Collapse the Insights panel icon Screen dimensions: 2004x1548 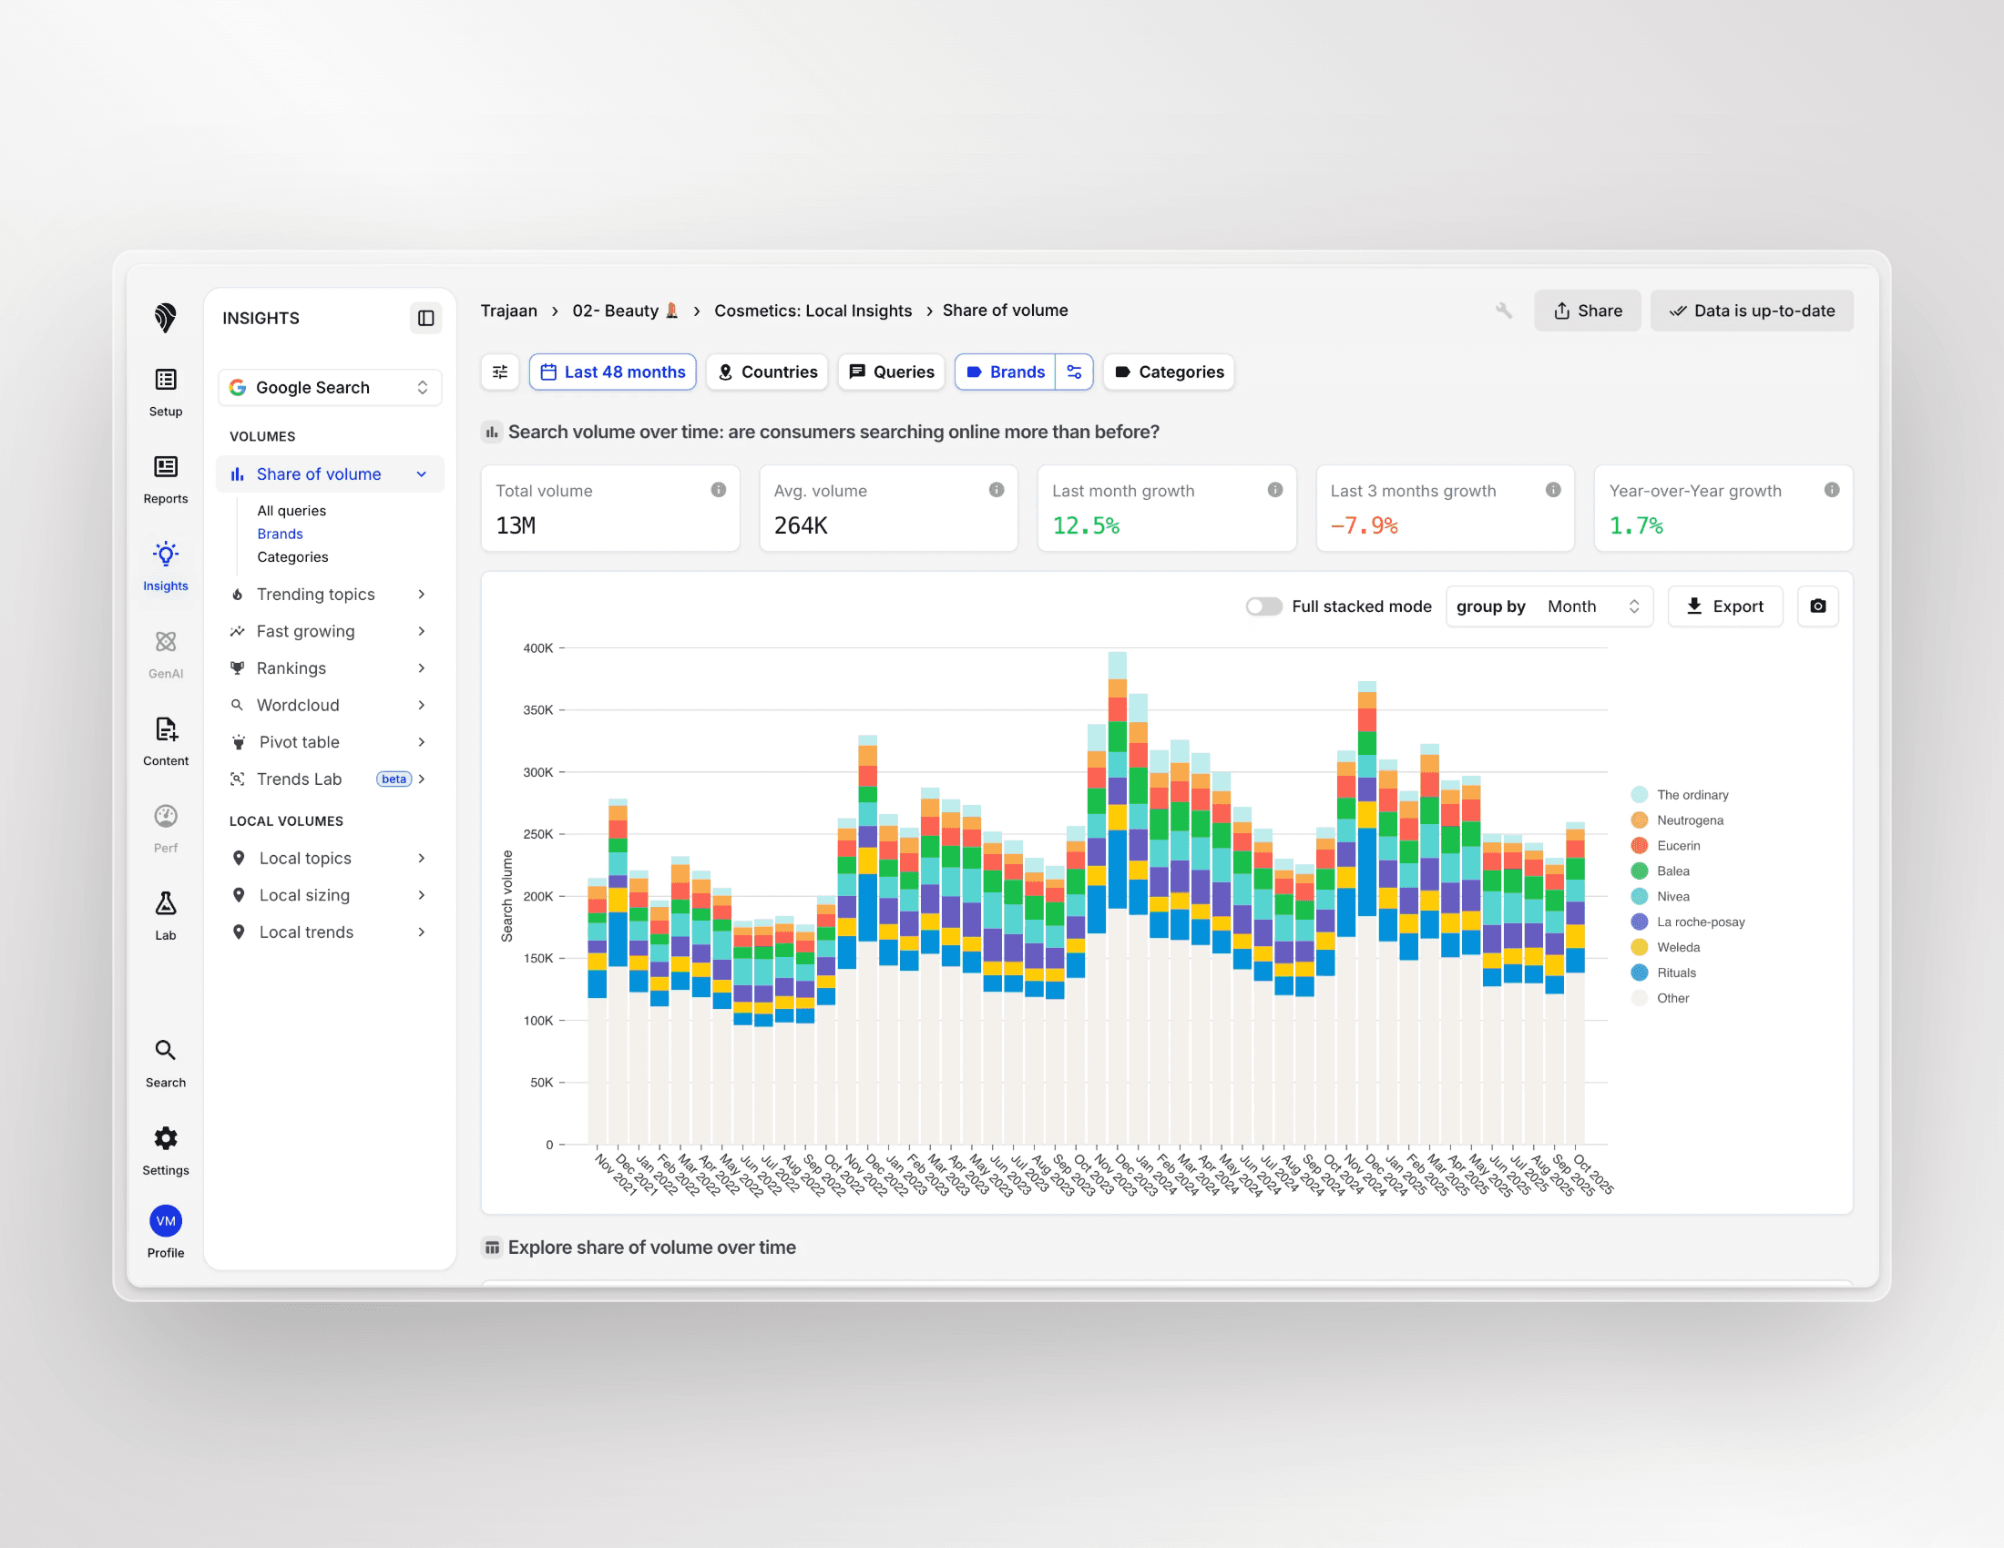425,318
